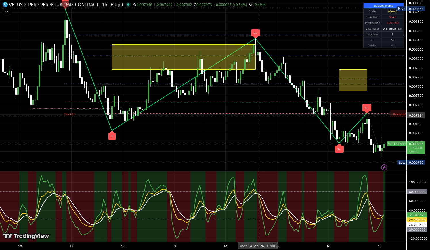Viewport: 430px width, 250px height.
Task: Click the 0.007291 price axis label
Action: click(416, 115)
